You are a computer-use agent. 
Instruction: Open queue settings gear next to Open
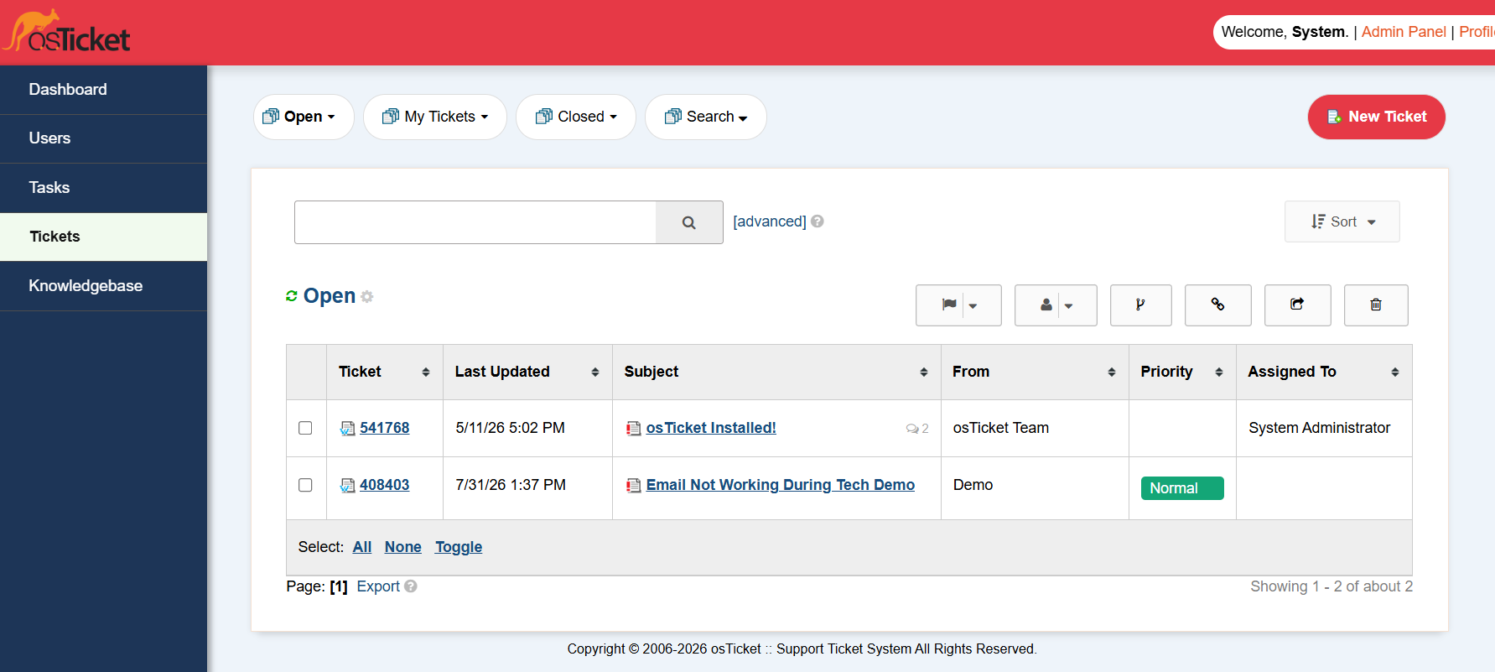(367, 297)
